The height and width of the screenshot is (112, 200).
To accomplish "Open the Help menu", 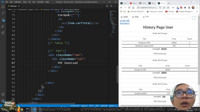I will coord(47,2).
